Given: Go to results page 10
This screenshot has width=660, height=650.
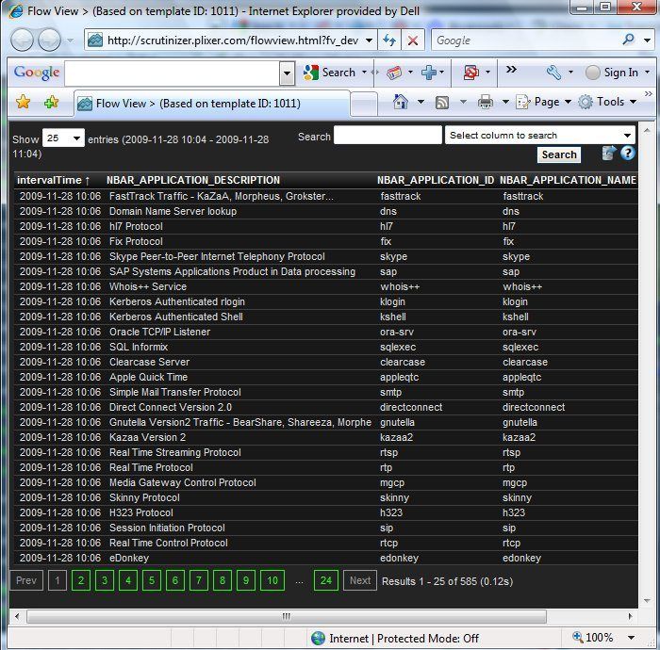Looking at the screenshot, I should tap(272, 580).
